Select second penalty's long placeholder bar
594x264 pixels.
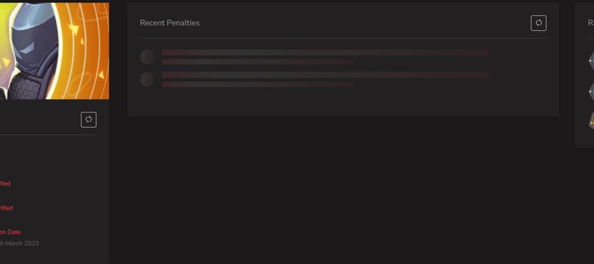[325, 75]
